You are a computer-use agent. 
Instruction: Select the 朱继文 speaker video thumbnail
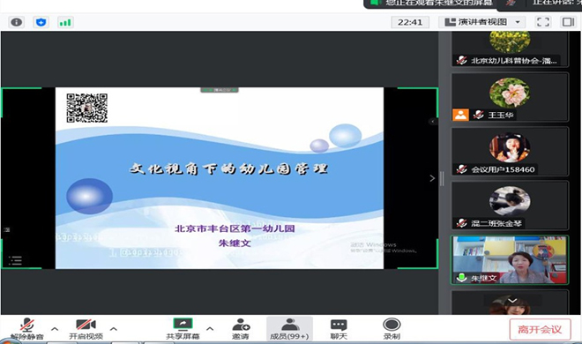[x=510, y=259]
